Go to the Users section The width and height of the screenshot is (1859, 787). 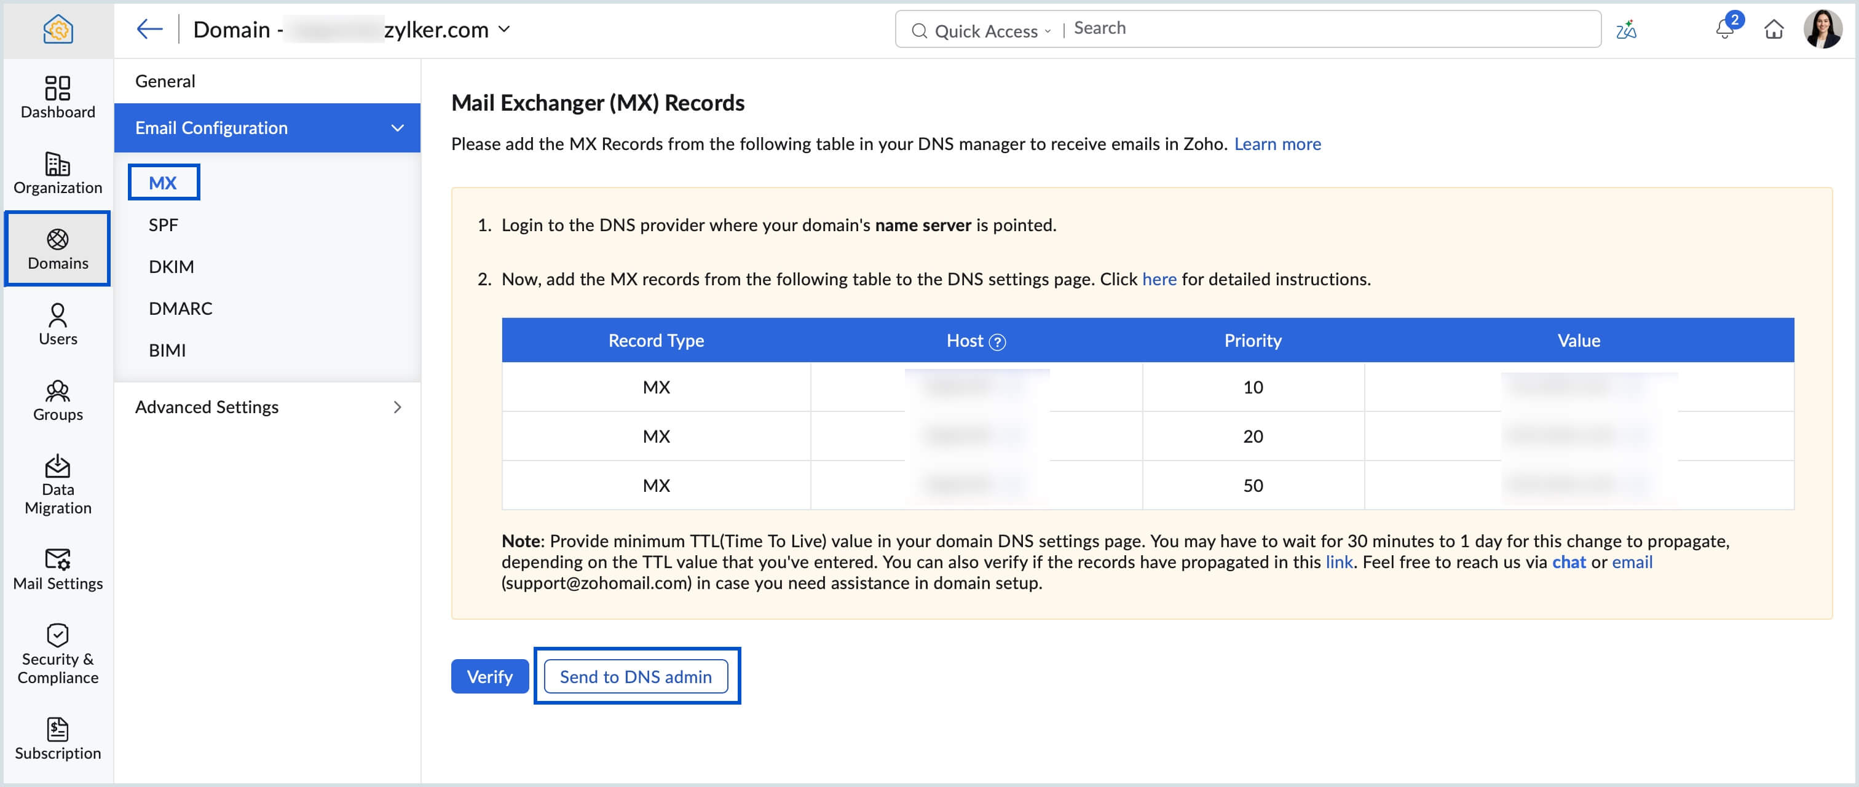click(58, 324)
